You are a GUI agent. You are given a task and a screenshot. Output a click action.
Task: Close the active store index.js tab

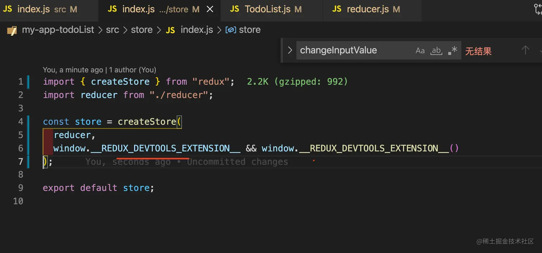tap(210, 9)
